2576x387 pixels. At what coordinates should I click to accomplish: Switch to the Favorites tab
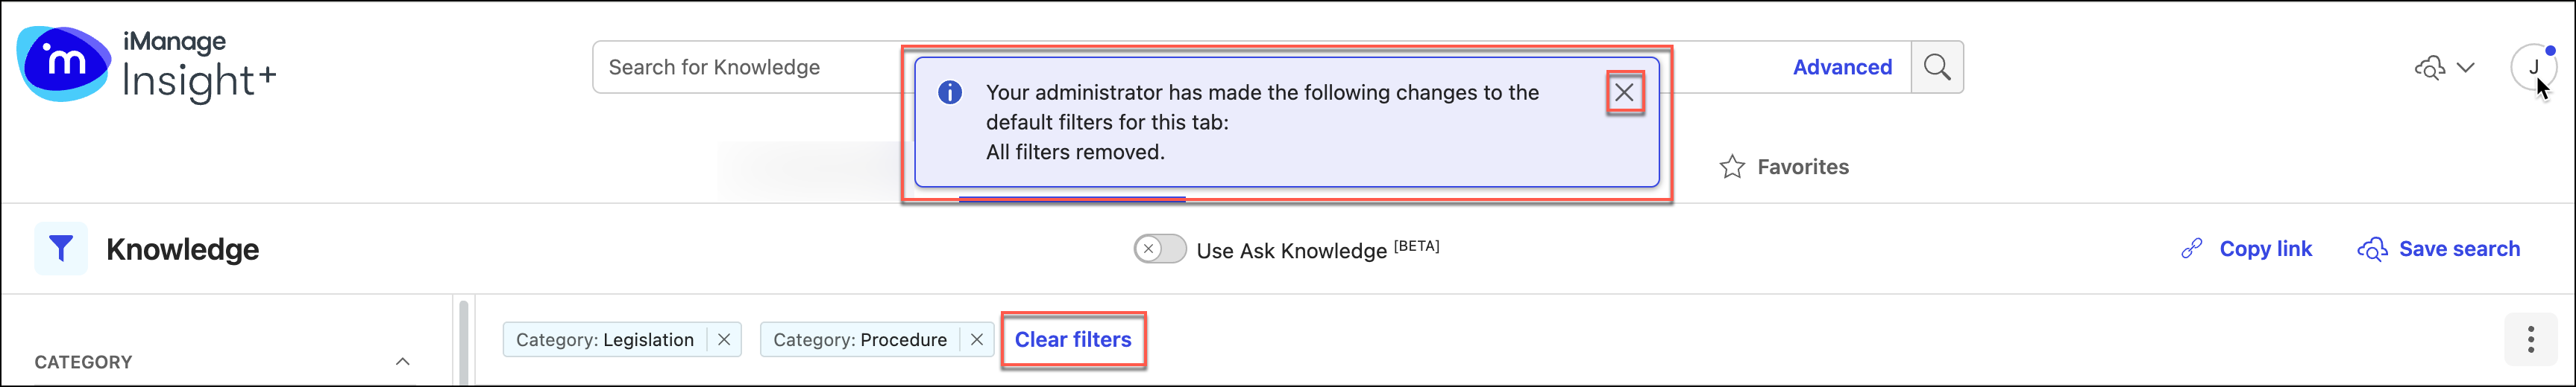[x=1802, y=167]
